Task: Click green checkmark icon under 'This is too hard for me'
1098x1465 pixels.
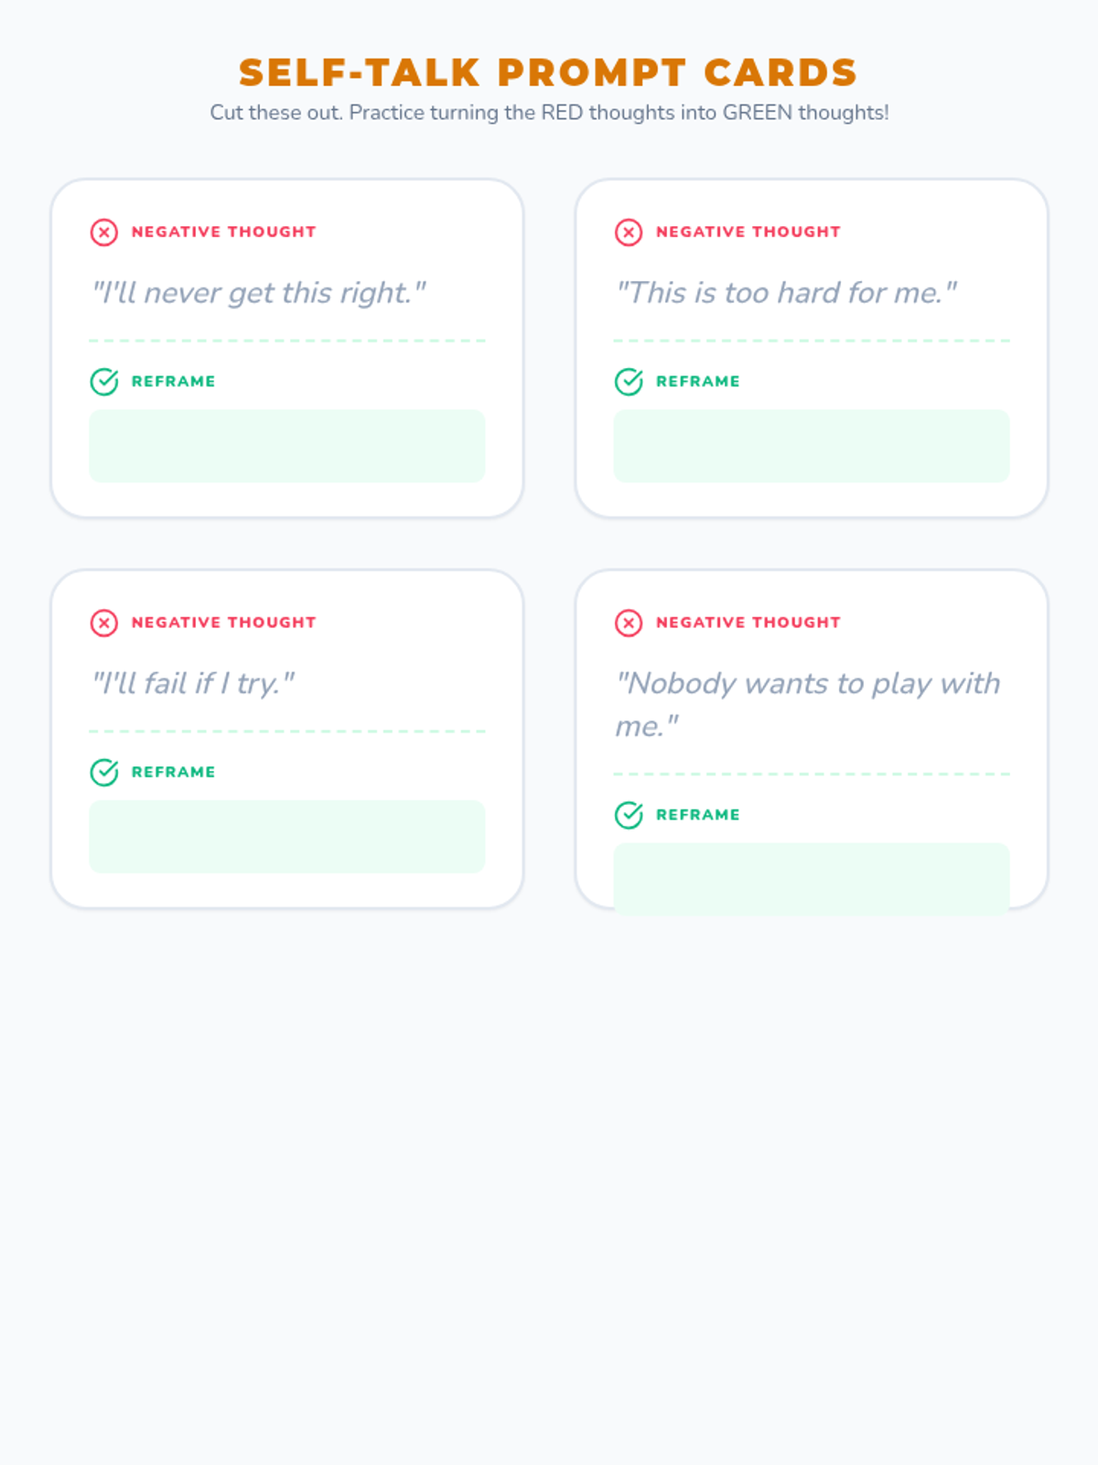Action: (629, 381)
